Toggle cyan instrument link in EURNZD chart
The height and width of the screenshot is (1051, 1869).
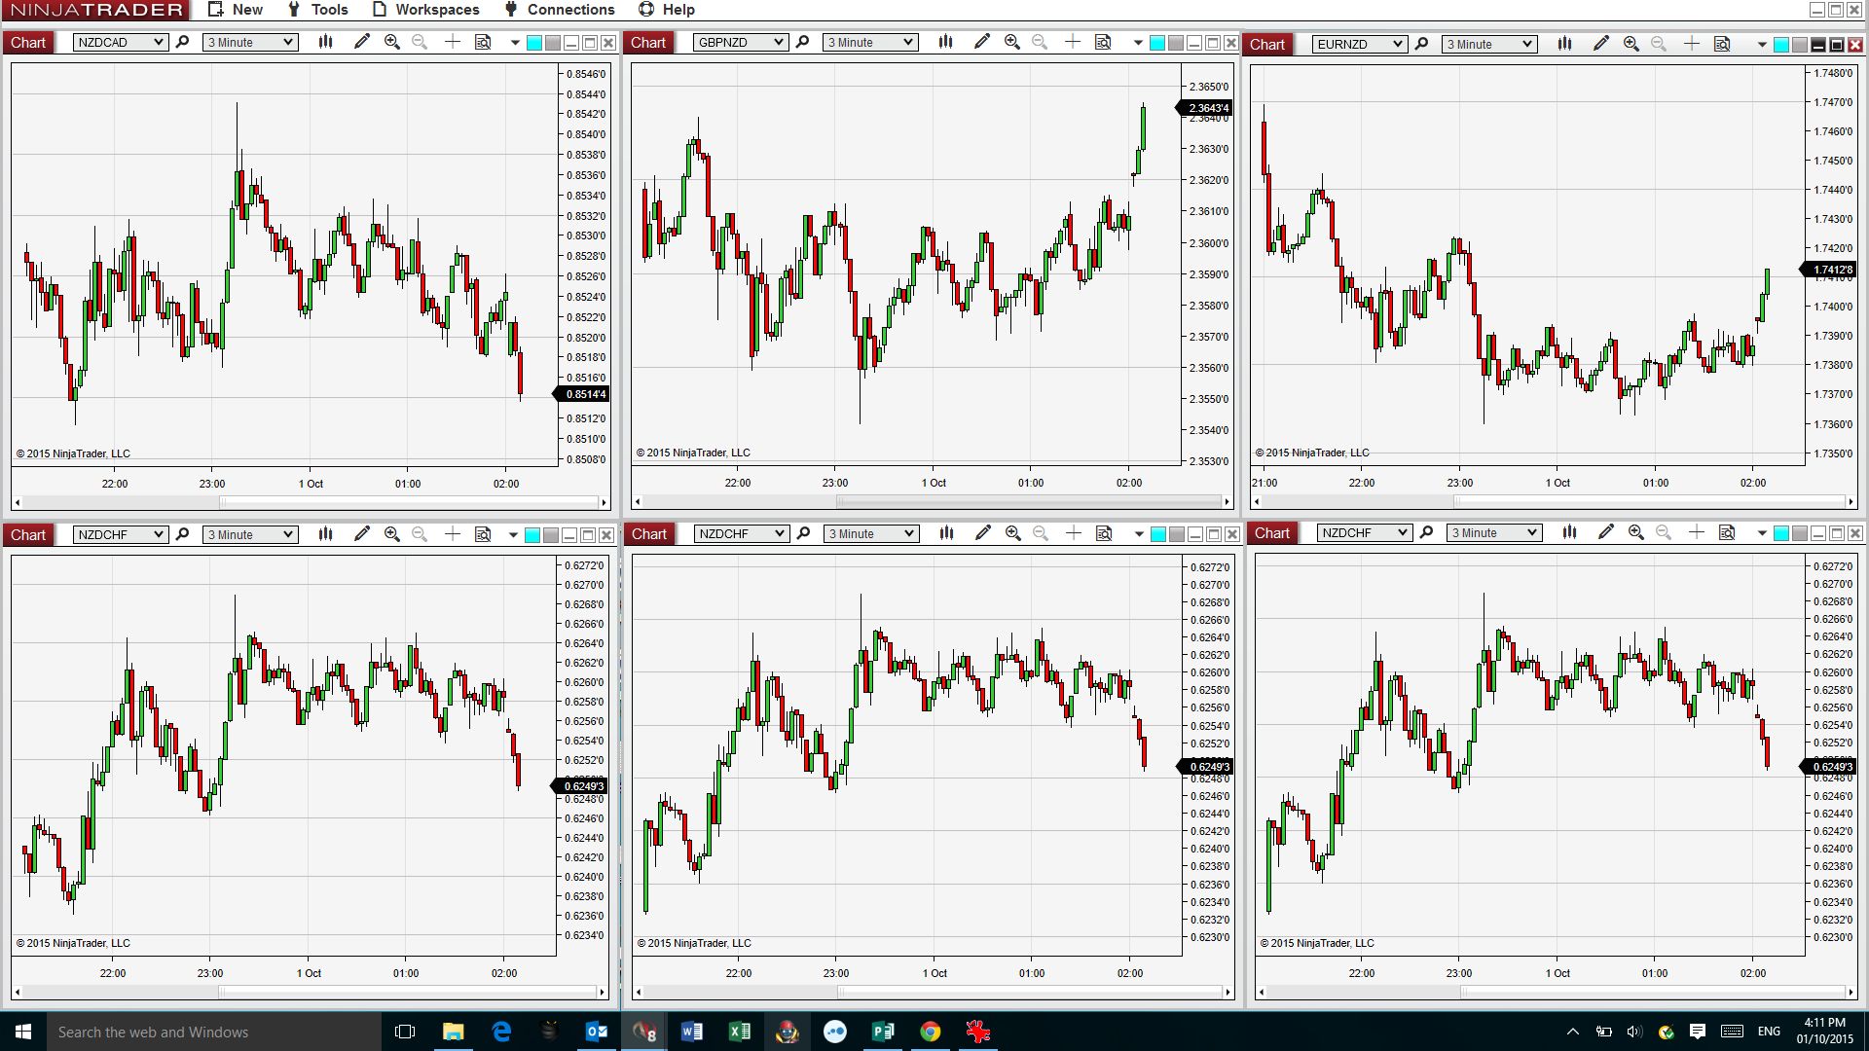tap(1780, 45)
